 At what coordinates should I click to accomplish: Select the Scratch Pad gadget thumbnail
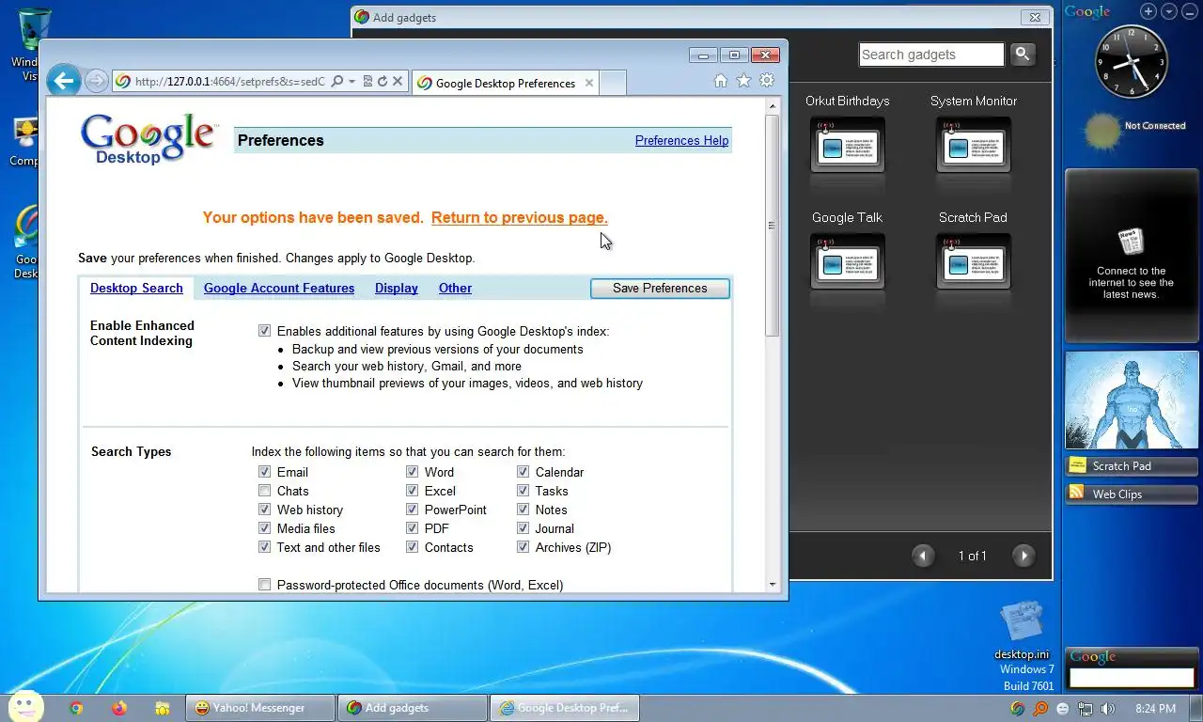(x=973, y=260)
